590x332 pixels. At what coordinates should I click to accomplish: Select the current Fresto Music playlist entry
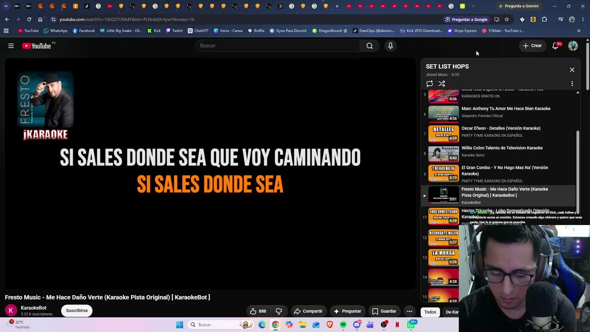(499, 196)
